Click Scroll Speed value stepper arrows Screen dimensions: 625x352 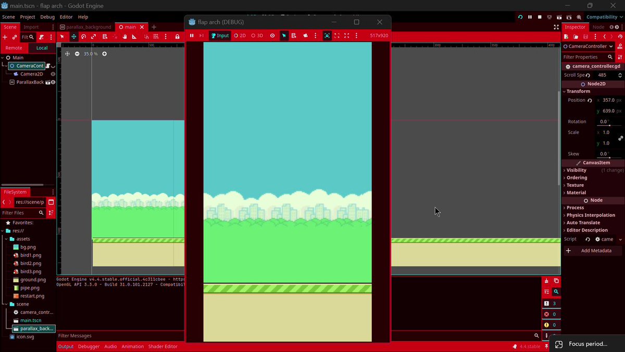[x=619, y=75]
